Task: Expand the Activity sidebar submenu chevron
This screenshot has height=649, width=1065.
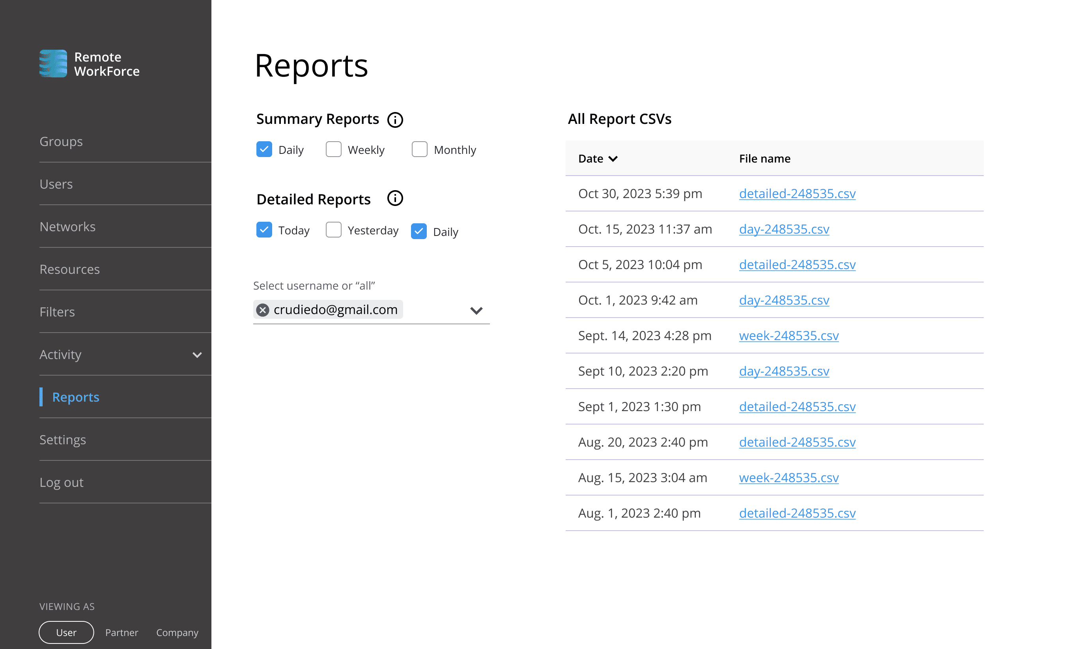Action: (x=197, y=355)
